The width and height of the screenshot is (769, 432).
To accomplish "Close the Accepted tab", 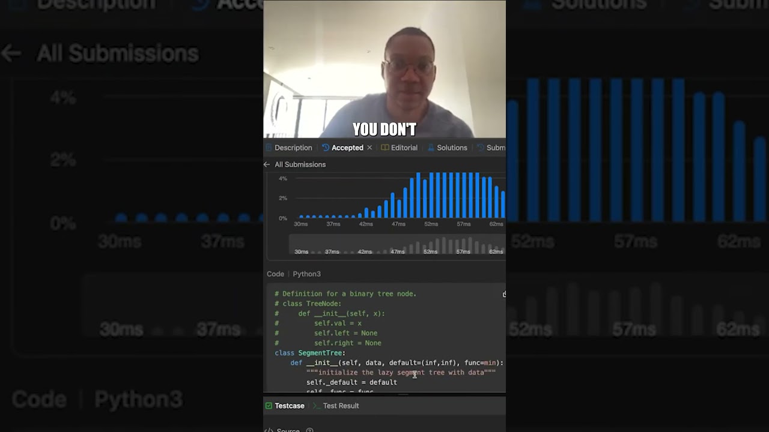I will click(x=369, y=148).
